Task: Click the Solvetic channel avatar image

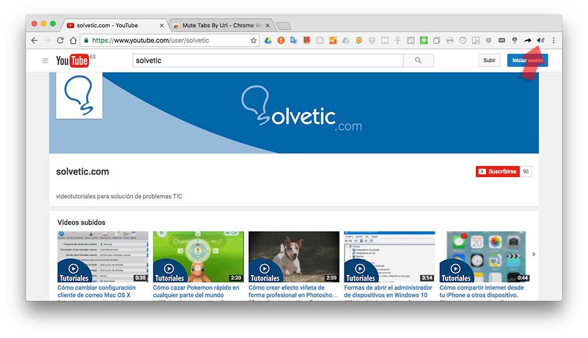Action: click(x=79, y=96)
